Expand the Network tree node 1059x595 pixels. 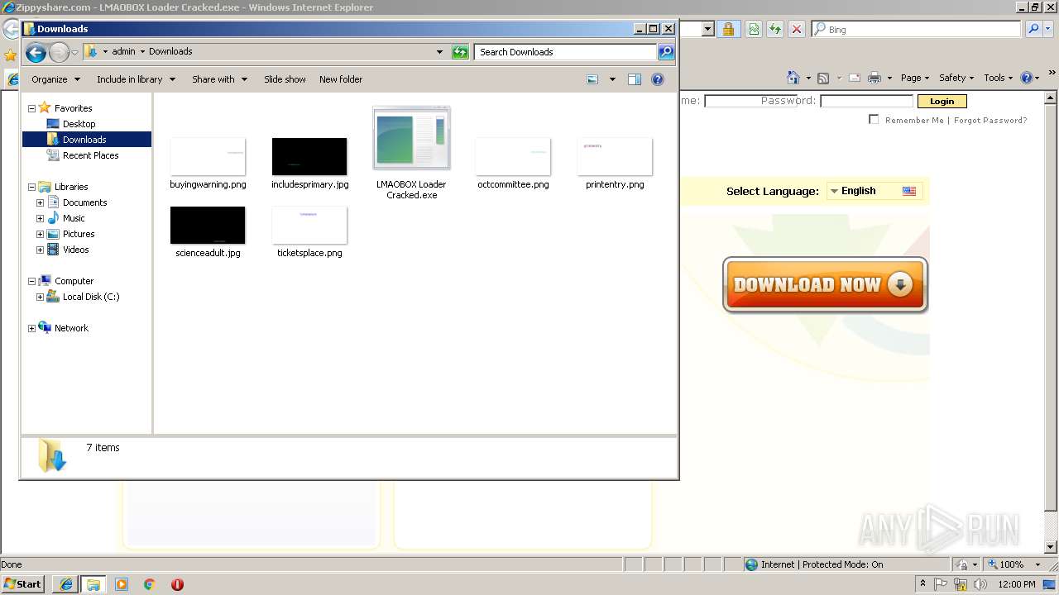[x=31, y=328]
